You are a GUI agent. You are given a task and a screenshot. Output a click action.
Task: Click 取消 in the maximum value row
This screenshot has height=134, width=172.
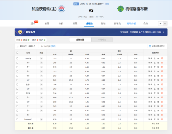(x=158, y=124)
